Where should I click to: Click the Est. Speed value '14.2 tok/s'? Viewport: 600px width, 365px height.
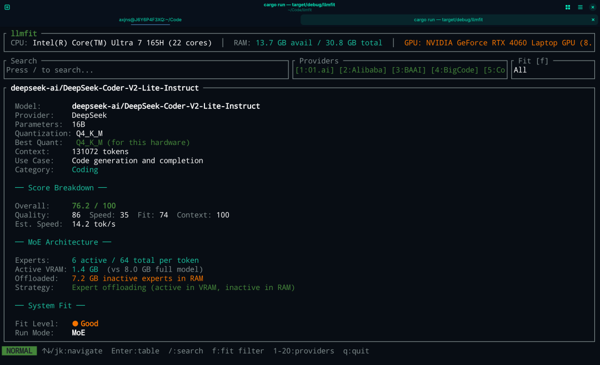click(94, 224)
